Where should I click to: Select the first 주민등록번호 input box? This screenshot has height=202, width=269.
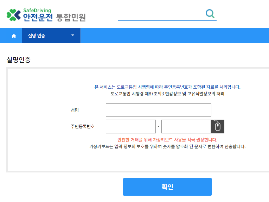click(x=131, y=126)
